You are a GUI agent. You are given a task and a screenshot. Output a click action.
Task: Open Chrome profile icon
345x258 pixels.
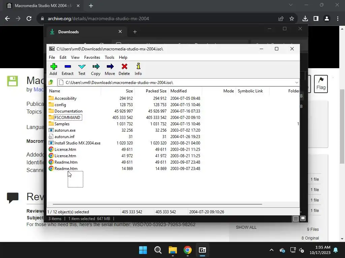tap(327, 19)
